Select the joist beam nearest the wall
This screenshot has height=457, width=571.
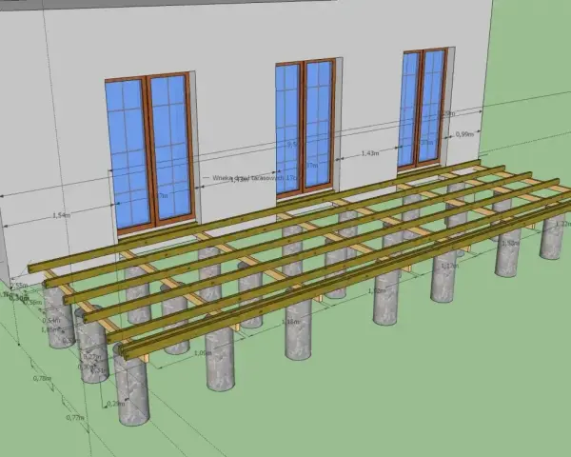pos(254,215)
